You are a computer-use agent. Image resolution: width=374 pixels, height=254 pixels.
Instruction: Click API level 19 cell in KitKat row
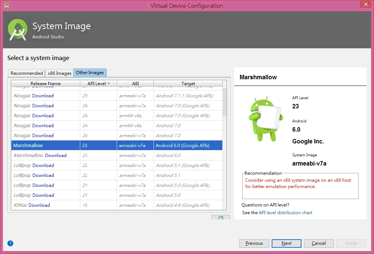(99, 205)
